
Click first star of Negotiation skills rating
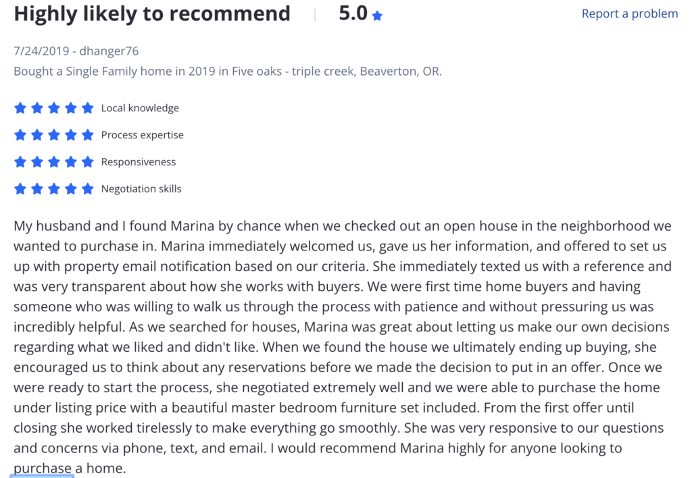(20, 189)
